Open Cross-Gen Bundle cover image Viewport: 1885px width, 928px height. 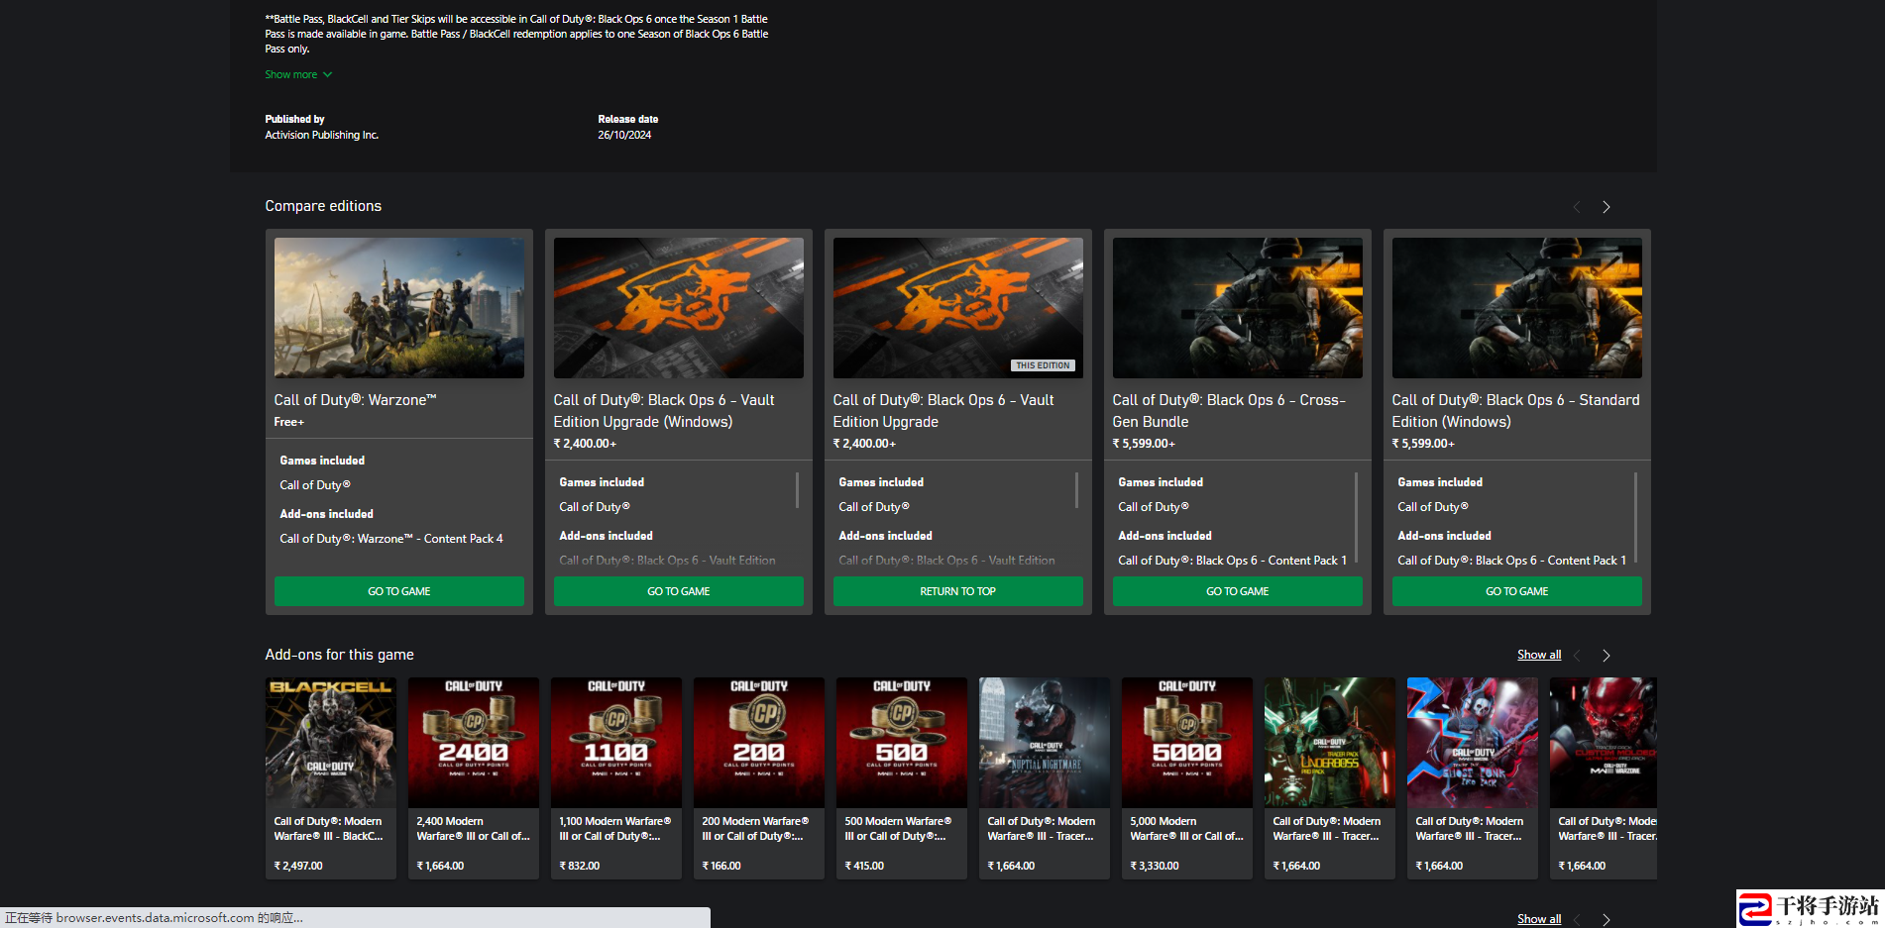(x=1238, y=308)
